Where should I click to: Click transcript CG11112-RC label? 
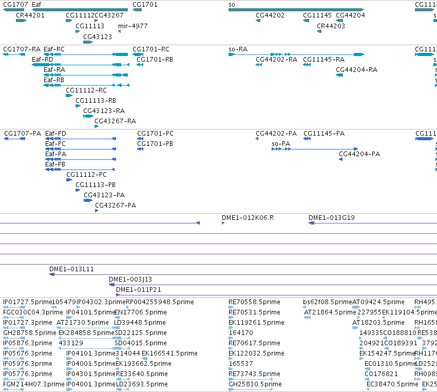pyautogui.click(x=86, y=90)
